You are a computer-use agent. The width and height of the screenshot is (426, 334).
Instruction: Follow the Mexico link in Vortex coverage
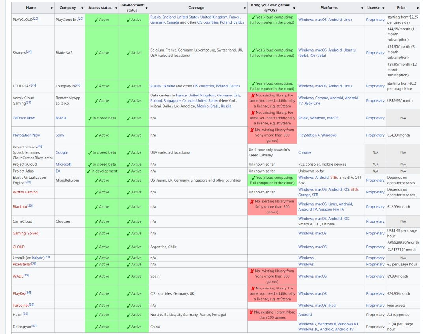pos(202,106)
